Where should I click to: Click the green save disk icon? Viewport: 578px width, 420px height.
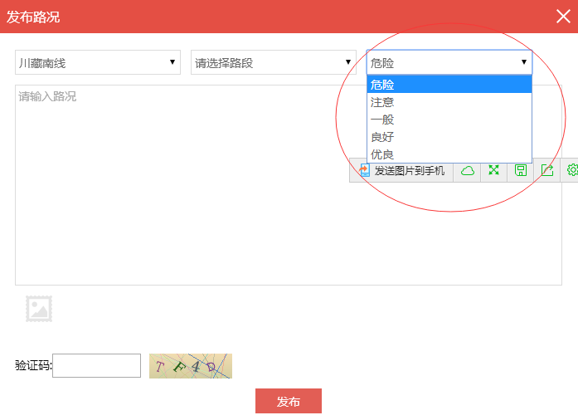[521, 170]
